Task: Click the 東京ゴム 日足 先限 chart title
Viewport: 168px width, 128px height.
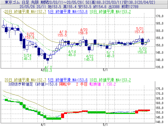Action: coord(22,2)
